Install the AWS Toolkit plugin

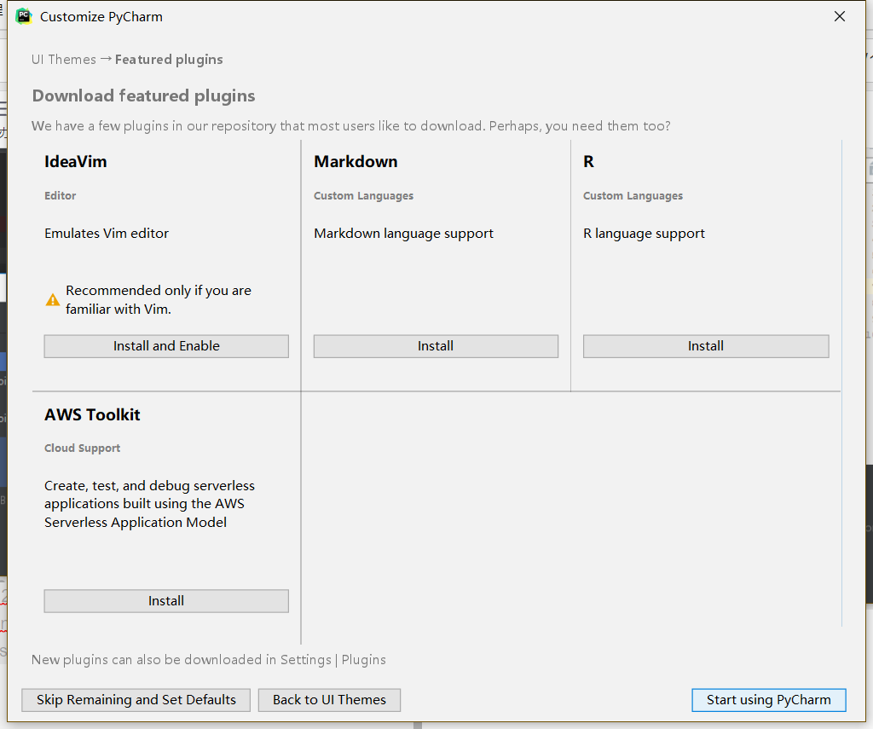[x=165, y=600]
